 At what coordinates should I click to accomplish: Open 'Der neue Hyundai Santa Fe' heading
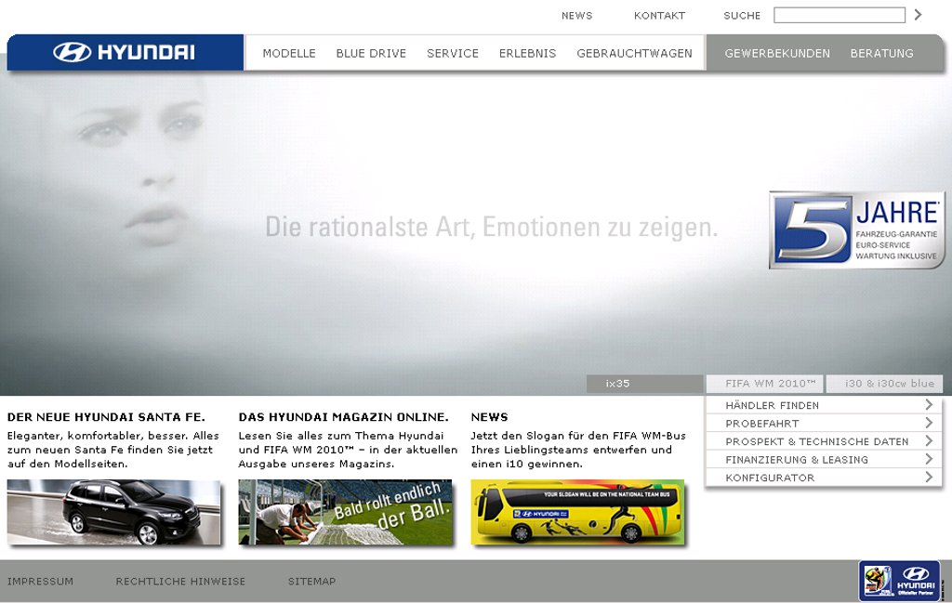pos(106,417)
